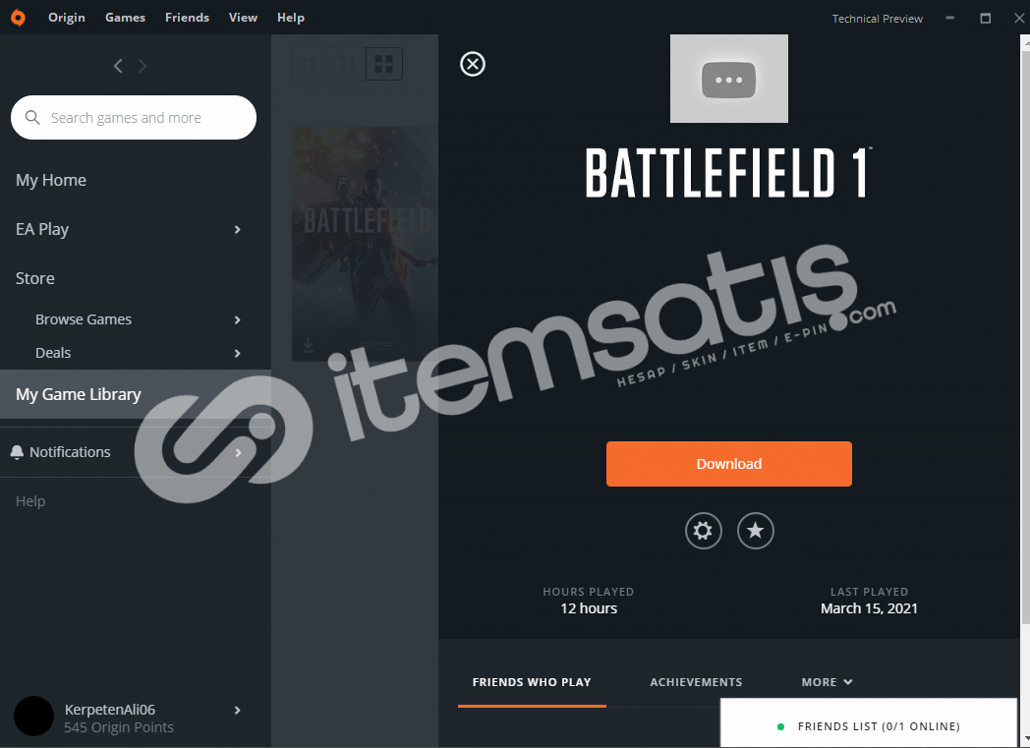Click the Notifications bell icon
The width and height of the screenshot is (1030, 748).
tap(17, 452)
